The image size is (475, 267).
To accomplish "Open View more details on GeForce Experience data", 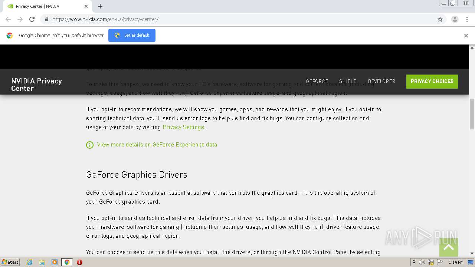I will coord(157,145).
